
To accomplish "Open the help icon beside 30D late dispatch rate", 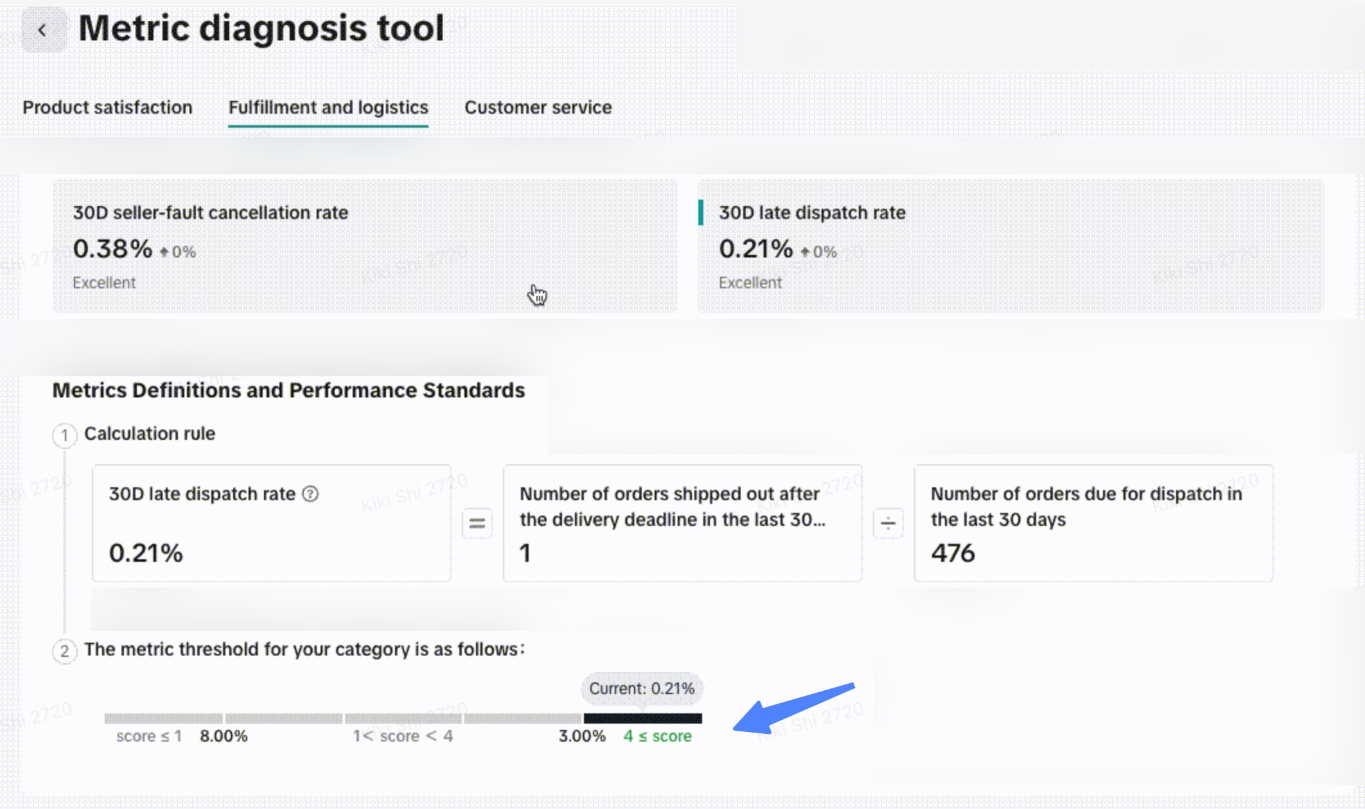I will 310,494.
